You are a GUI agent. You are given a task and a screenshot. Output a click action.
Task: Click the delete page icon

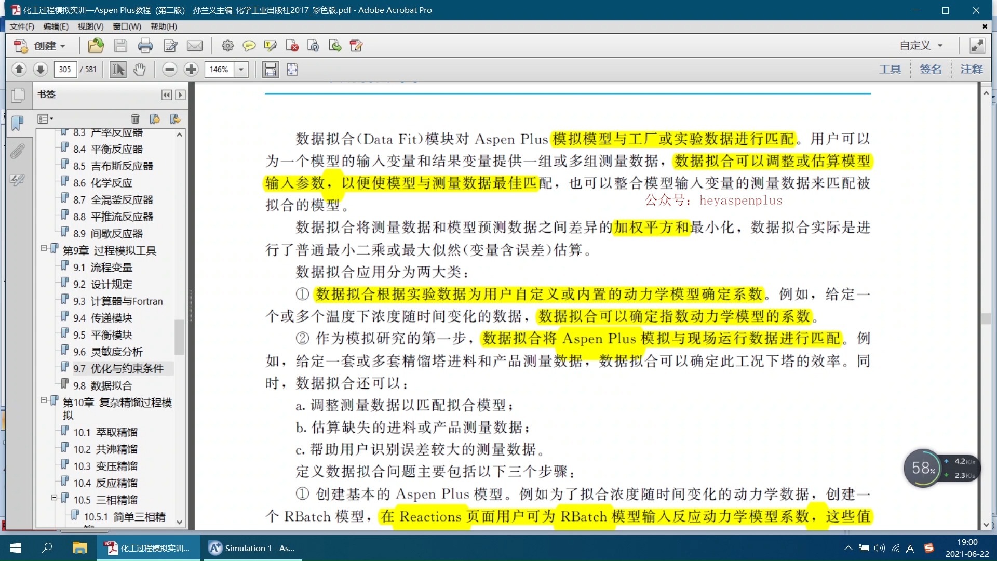coord(292,46)
